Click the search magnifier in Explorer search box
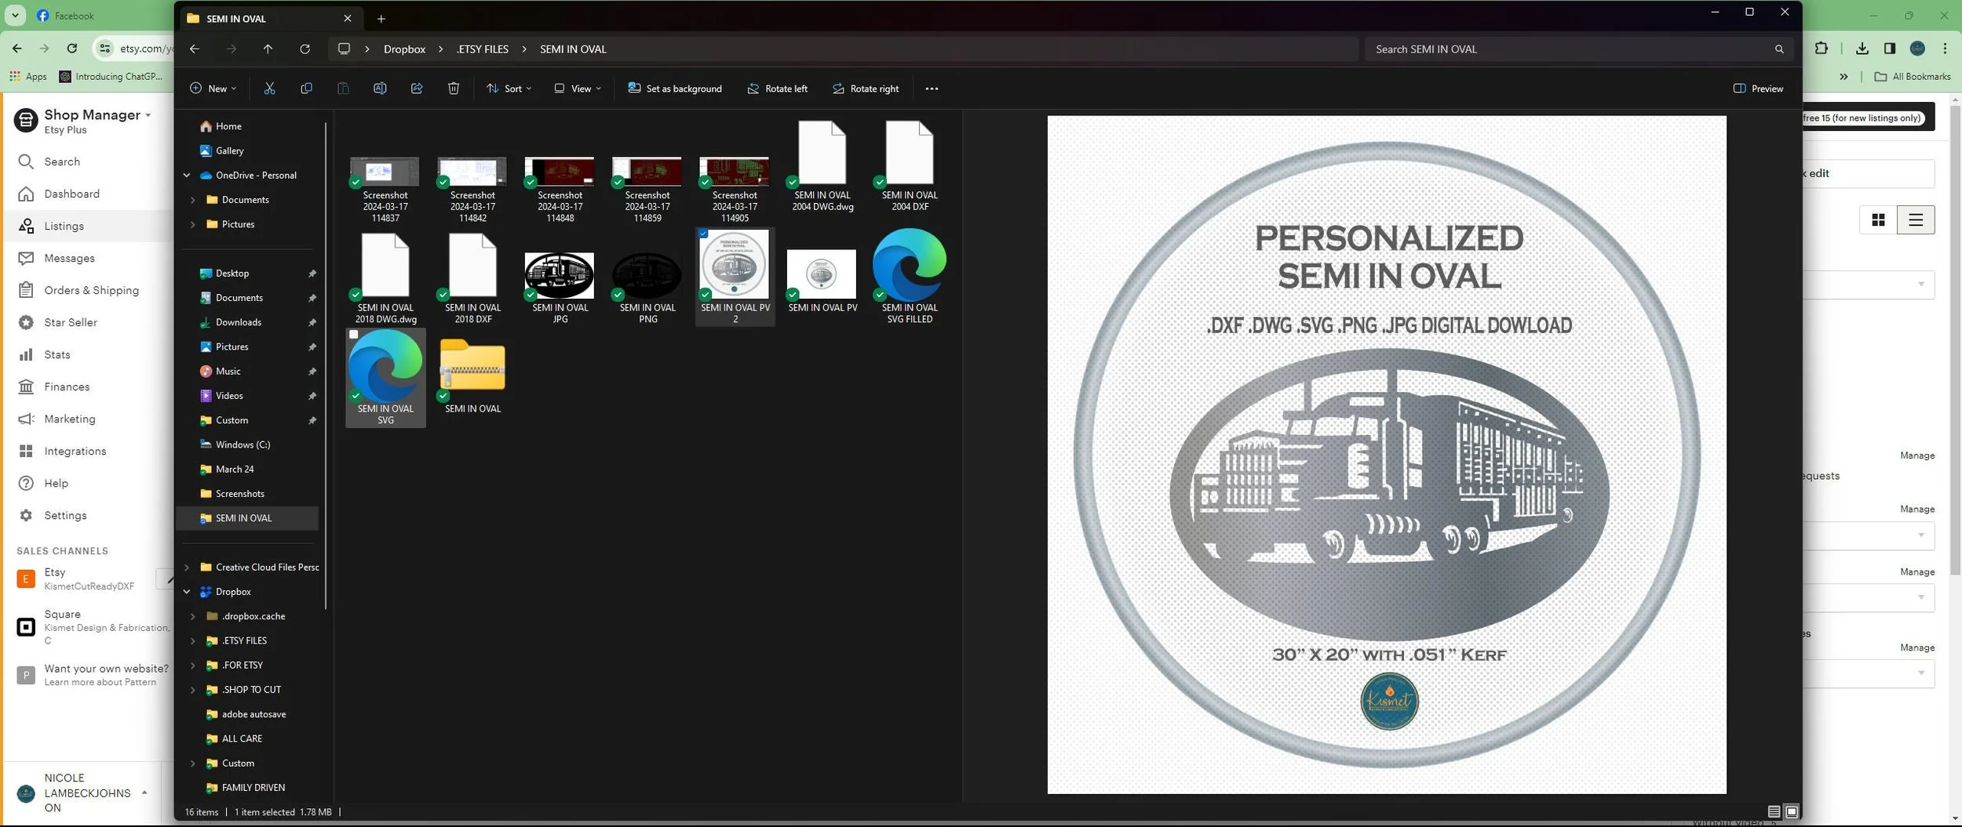1962x827 pixels. point(1779,49)
